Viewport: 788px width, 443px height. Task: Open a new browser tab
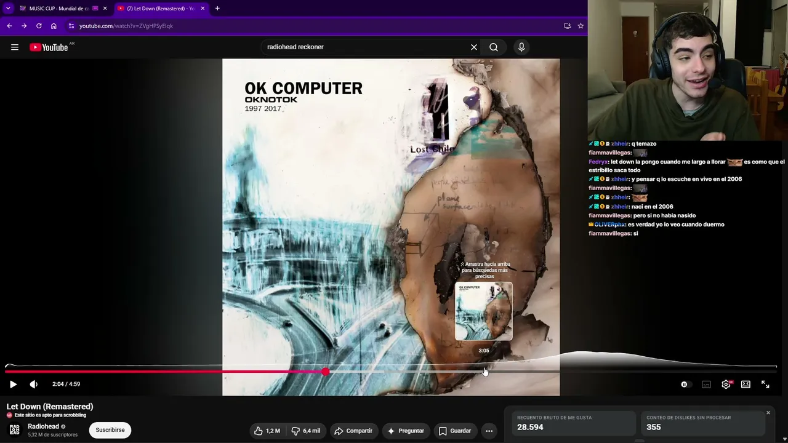pos(217,9)
